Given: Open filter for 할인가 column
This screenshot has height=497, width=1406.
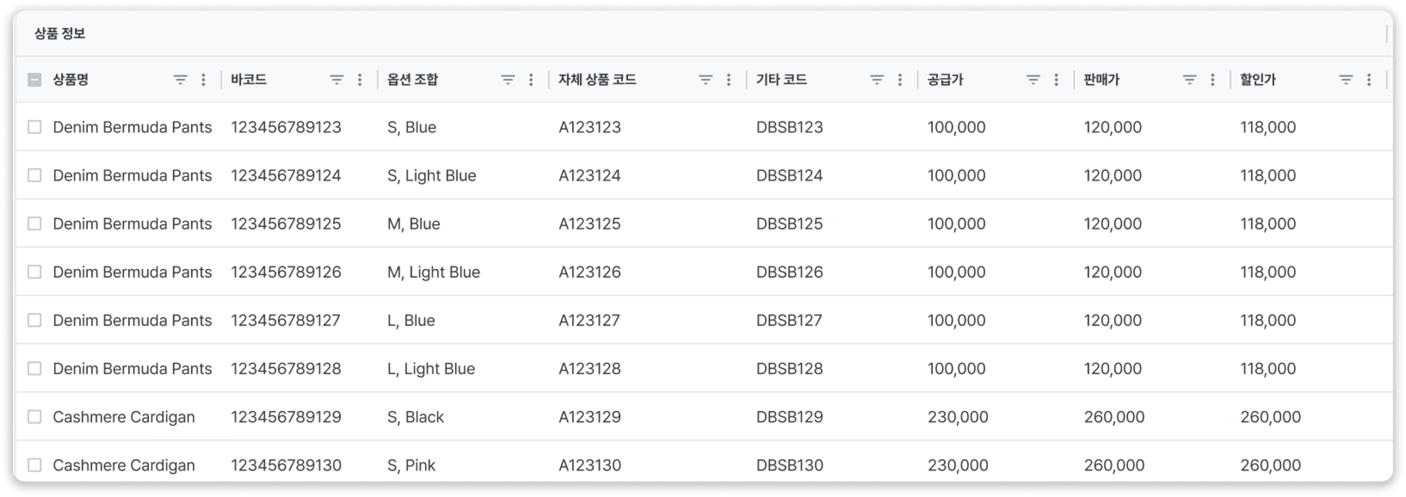Looking at the screenshot, I should coord(1346,80).
